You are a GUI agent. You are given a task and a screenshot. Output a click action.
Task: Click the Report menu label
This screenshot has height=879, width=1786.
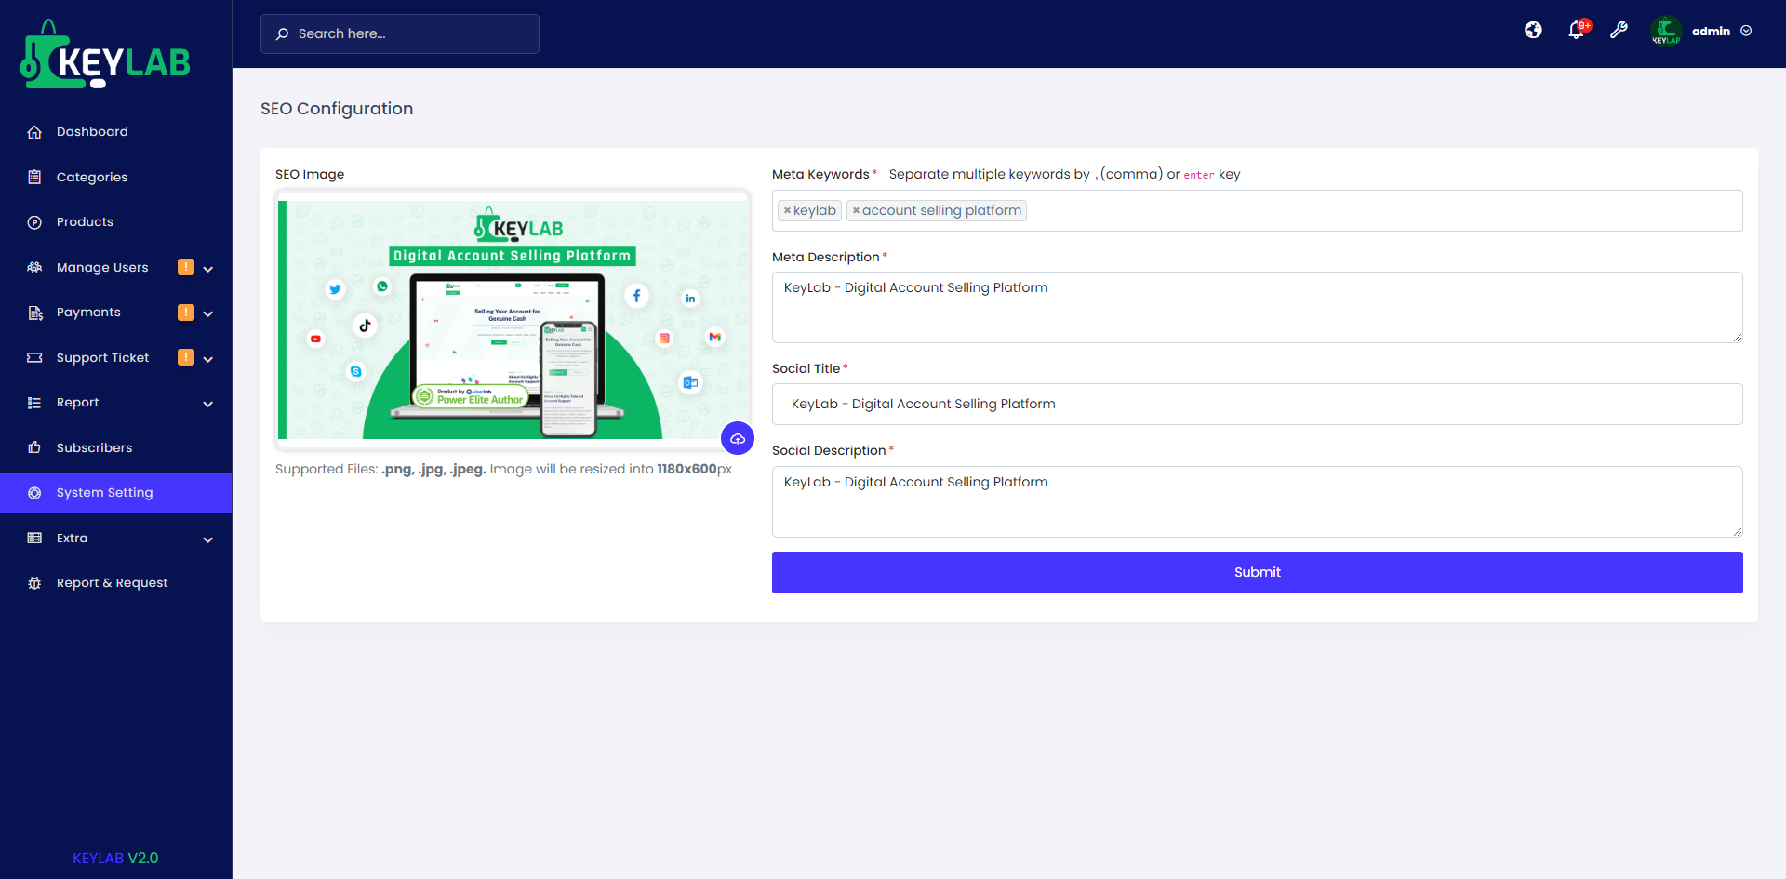77,403
